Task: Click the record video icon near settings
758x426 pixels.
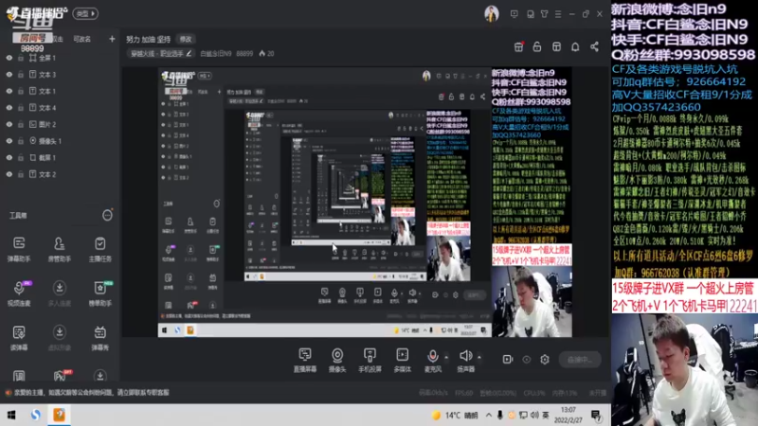Action: click(507, 360)
